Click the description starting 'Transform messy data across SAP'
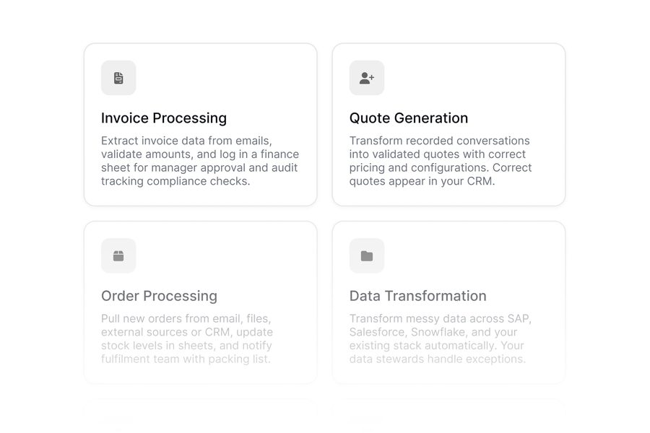 pos(441,338)
